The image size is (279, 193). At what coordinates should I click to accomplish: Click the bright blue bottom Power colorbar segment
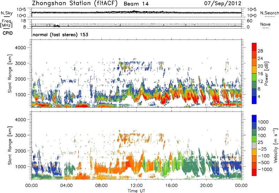(254, 100)
